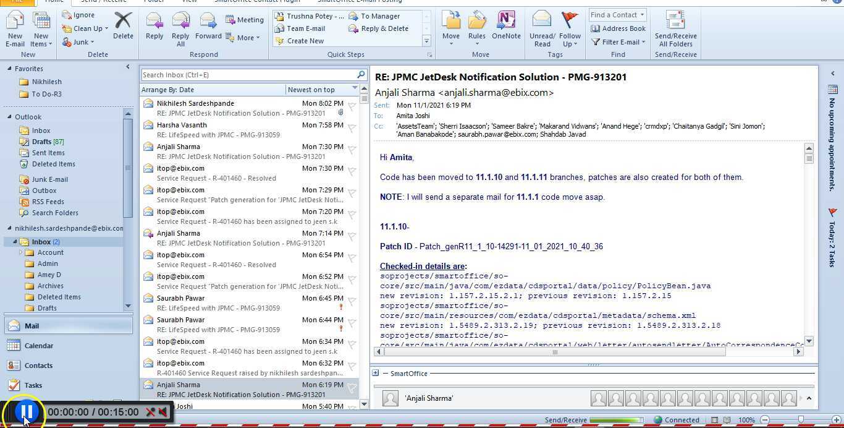Delete the selected message
This screenshot has width=844, height=428.
tap(123, 28)
